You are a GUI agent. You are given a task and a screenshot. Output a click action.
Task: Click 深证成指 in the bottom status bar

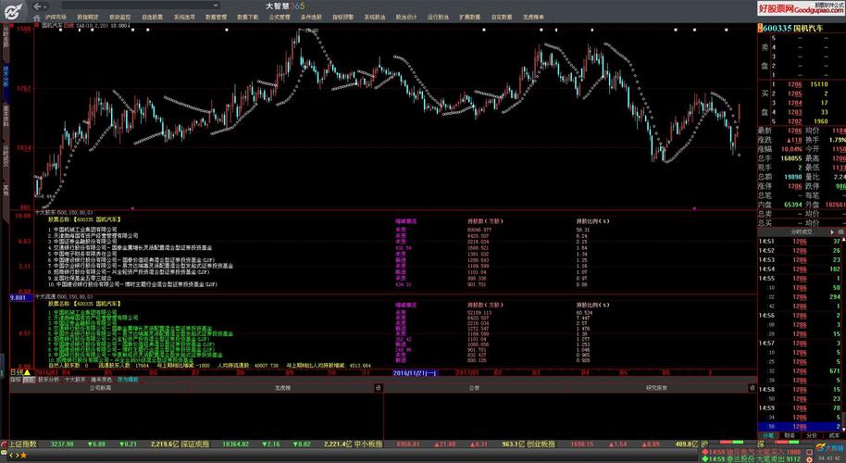[194, 444]
